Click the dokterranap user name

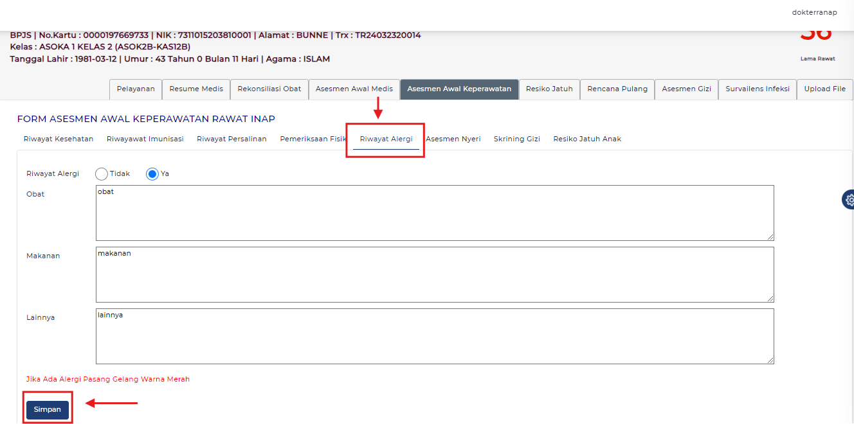point(815,12)
